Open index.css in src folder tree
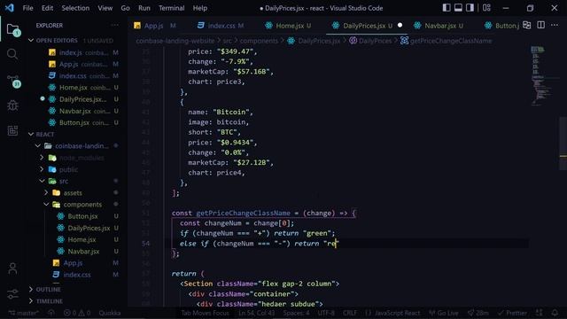The image size is (567, 319). tap(77, 275)
